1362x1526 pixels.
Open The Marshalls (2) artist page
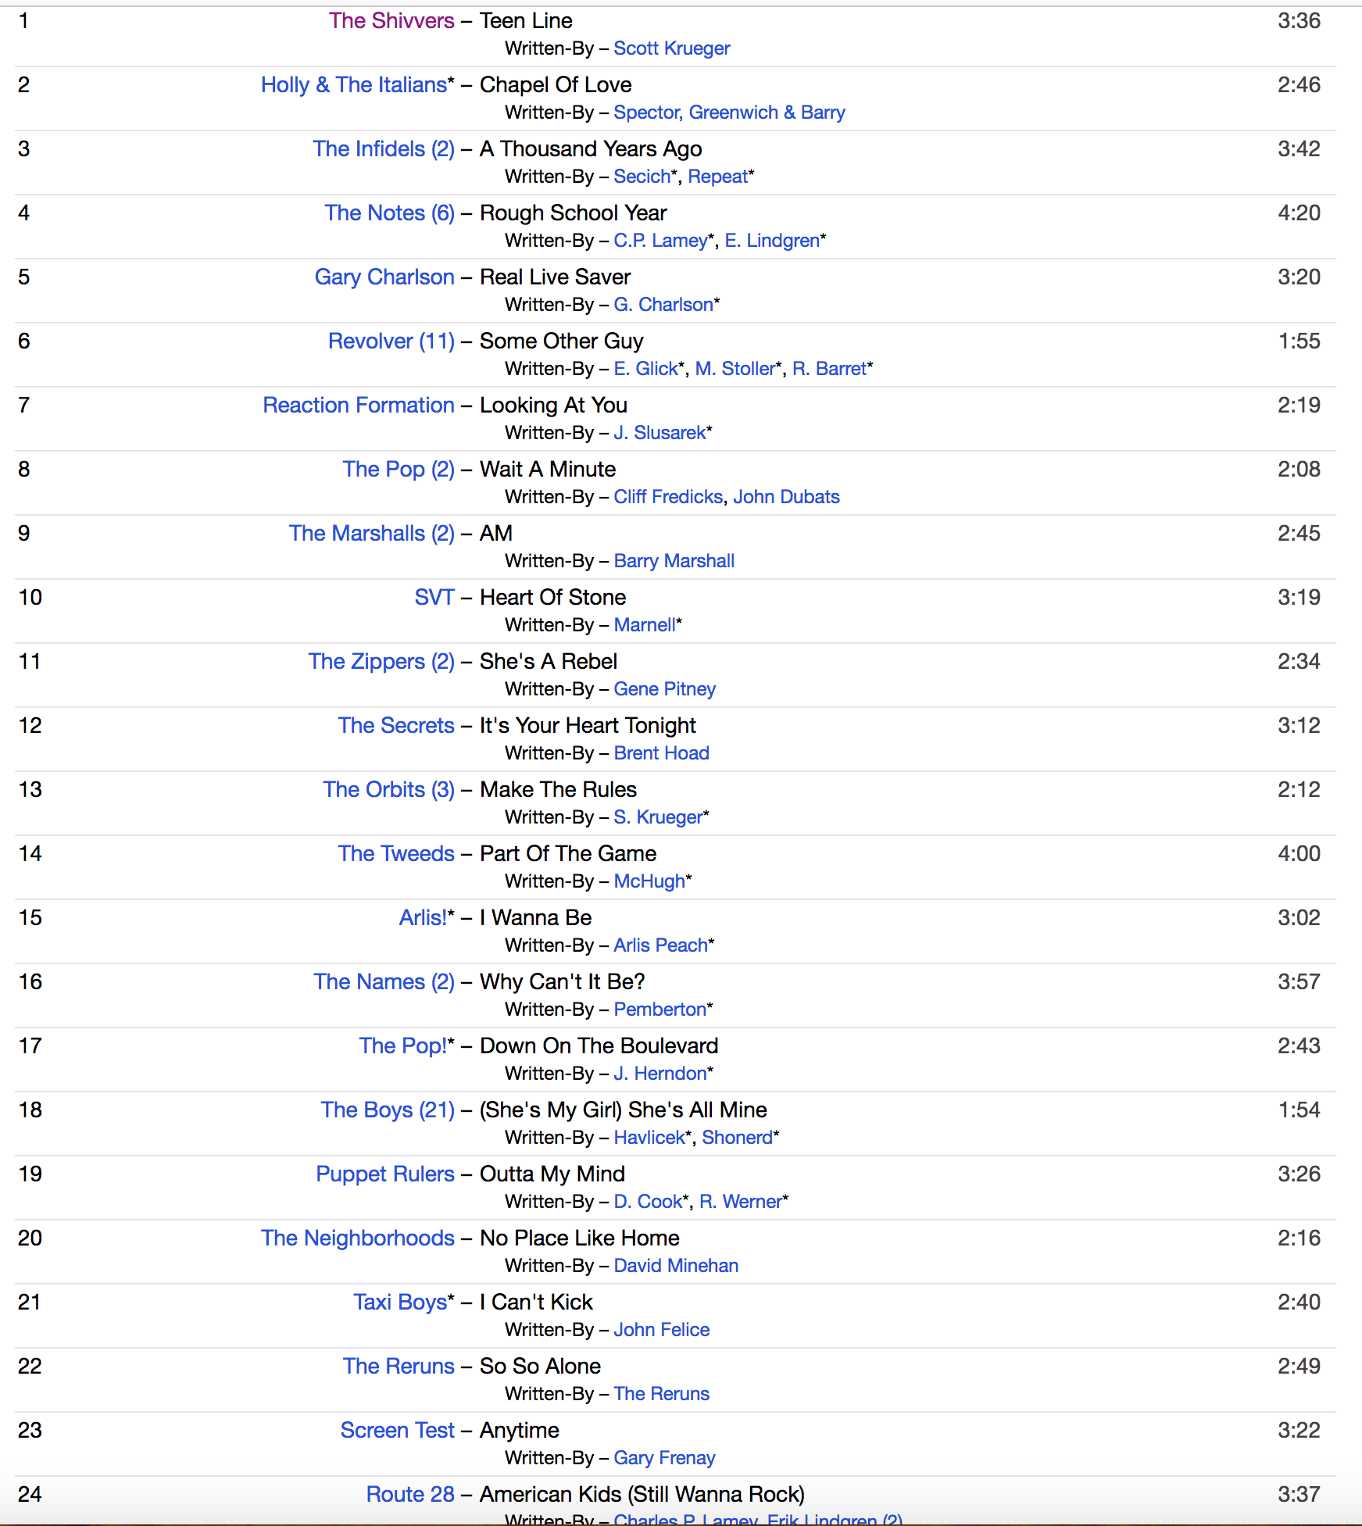click(371, 534)
